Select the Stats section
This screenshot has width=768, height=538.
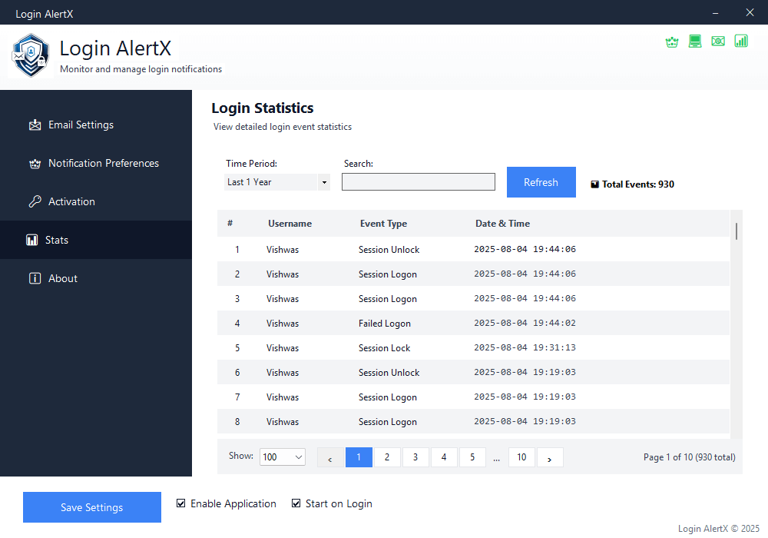96,240
